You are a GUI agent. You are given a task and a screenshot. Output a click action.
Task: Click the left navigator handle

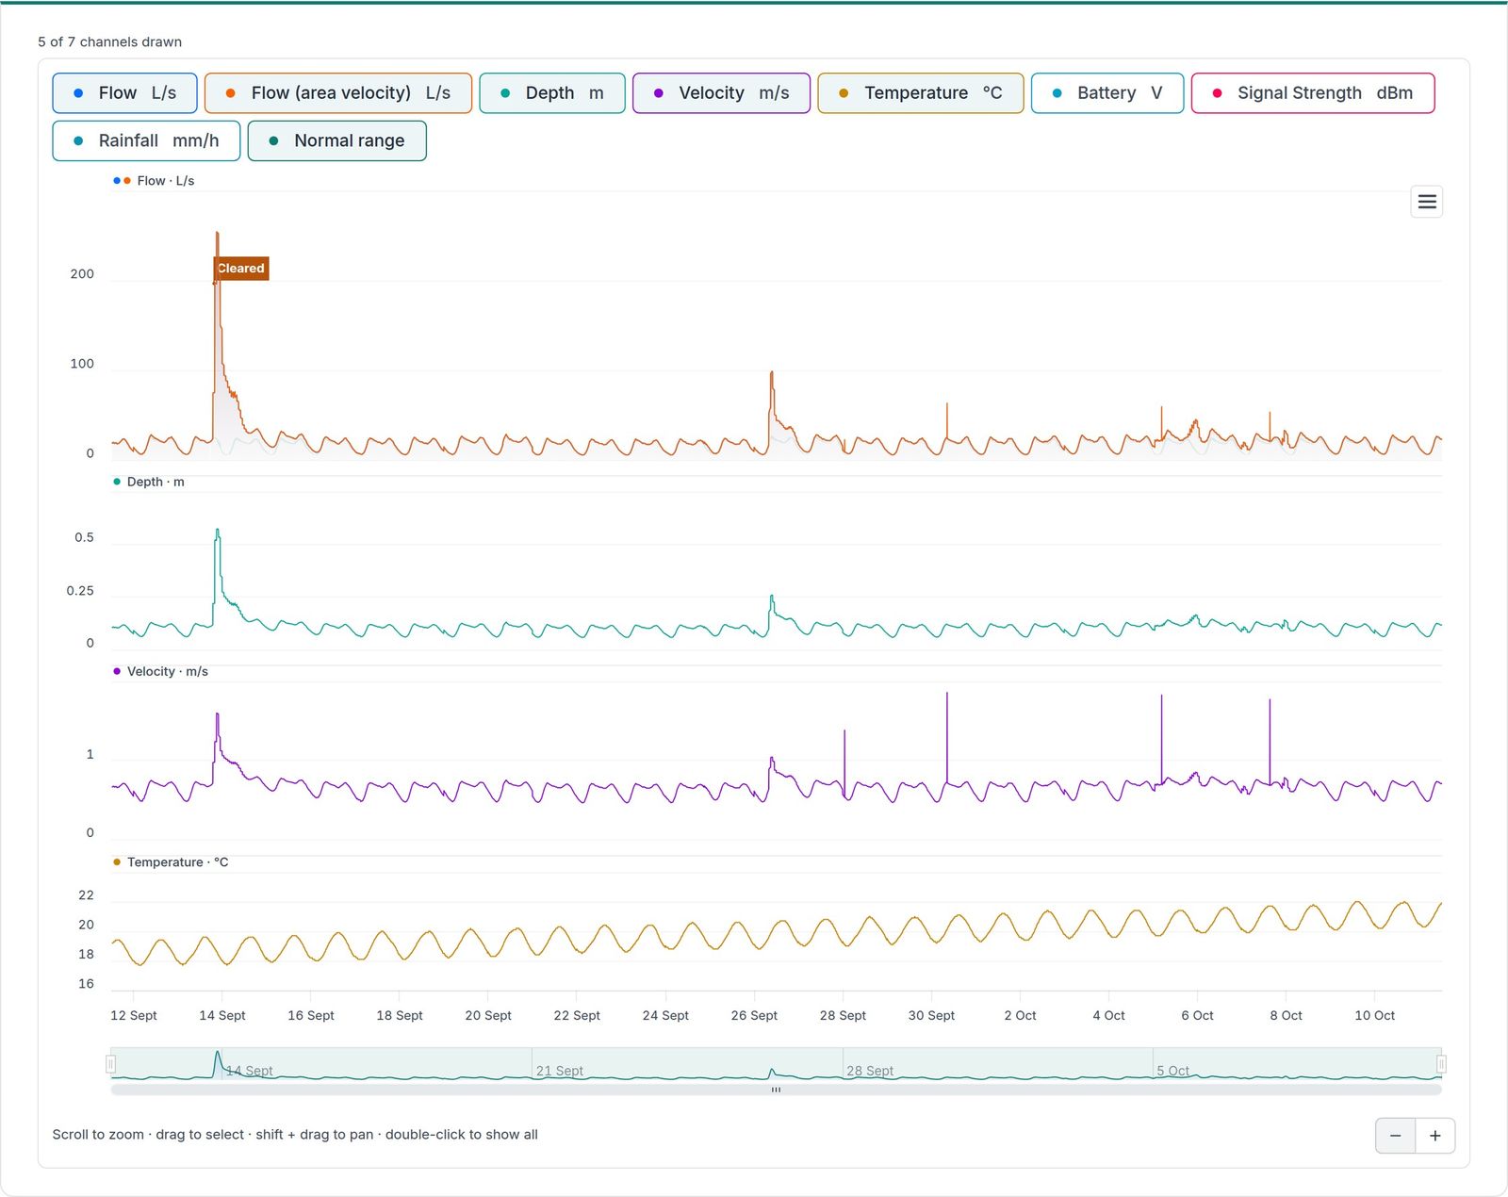[x=110, y=1064]
